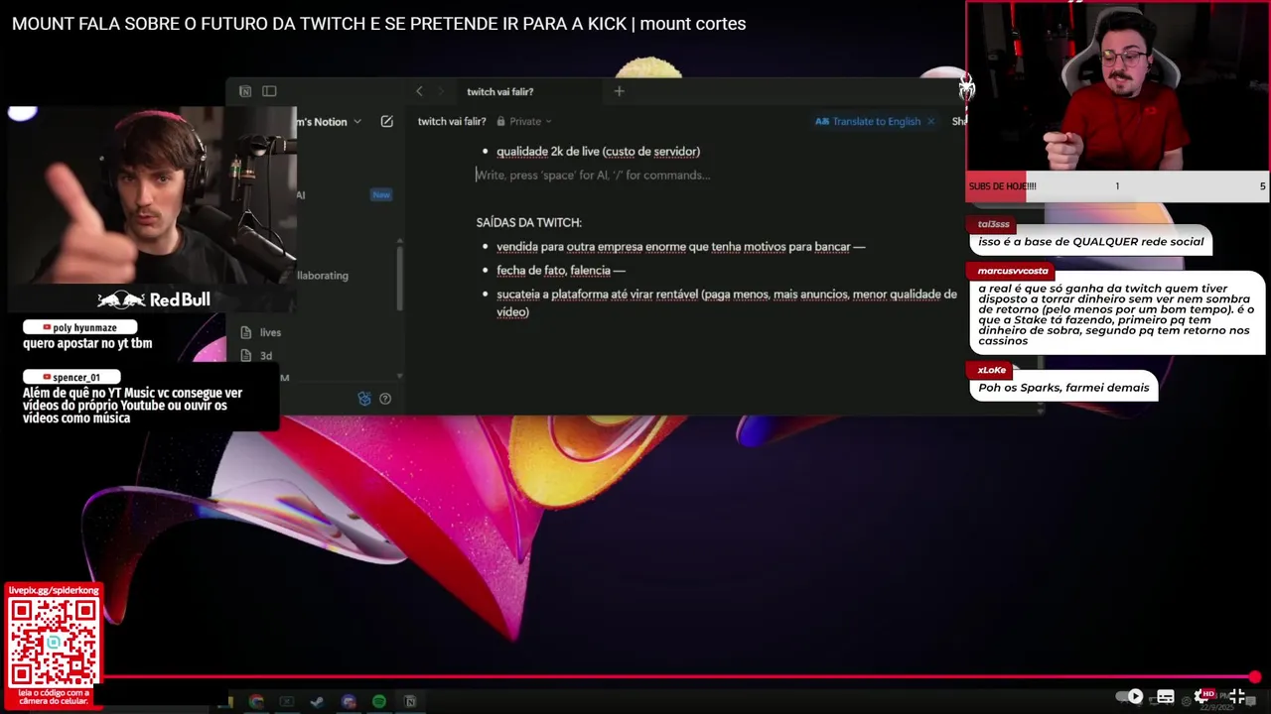Go back with Notion's left arrow
Viewport: 1271px width, 714px height.
tap(419, 91)
